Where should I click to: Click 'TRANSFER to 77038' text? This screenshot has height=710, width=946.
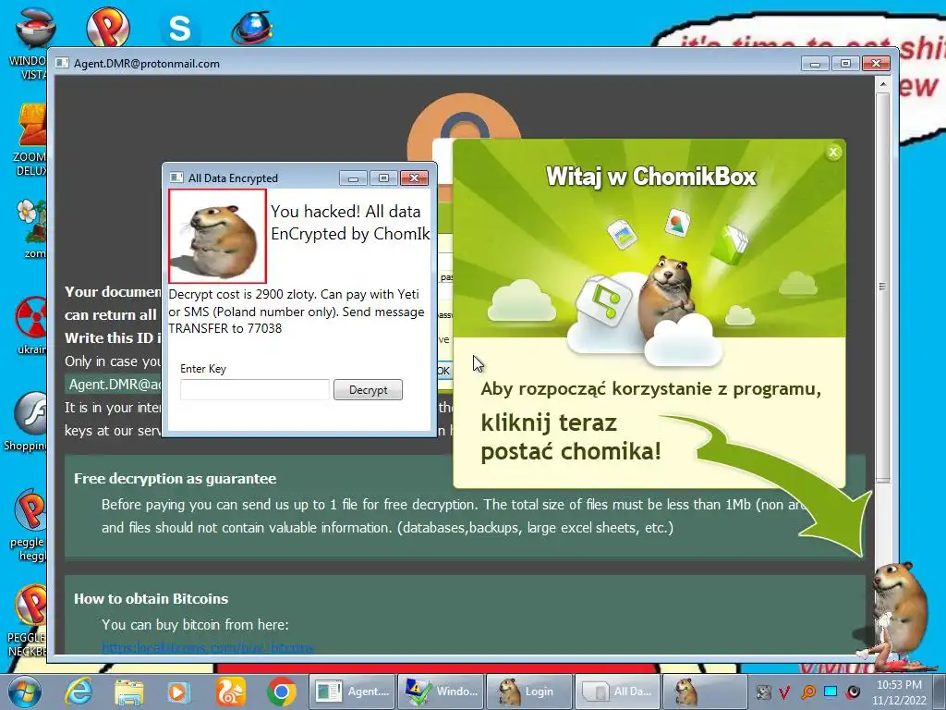(x=225, y=328)
